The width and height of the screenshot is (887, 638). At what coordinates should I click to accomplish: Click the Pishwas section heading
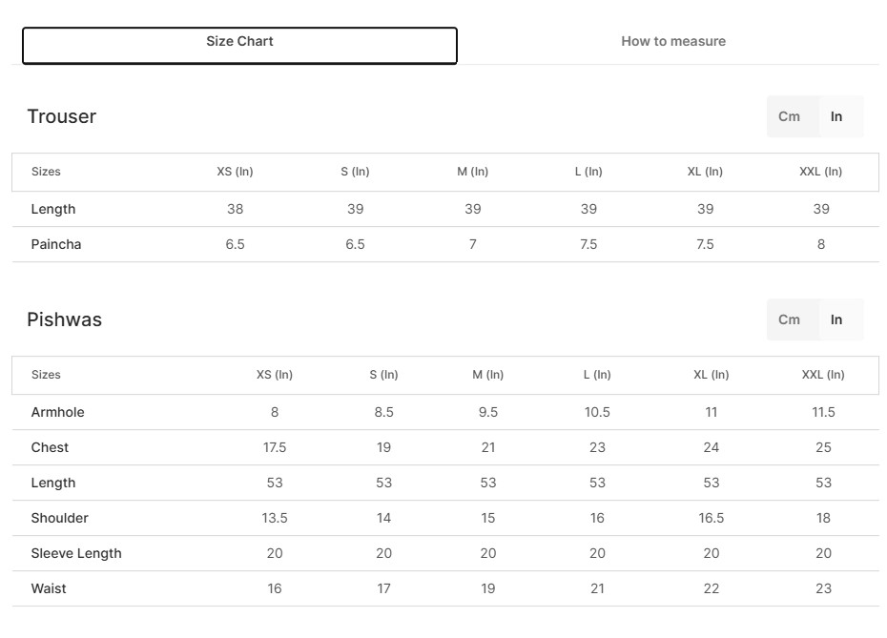(65, 319)
